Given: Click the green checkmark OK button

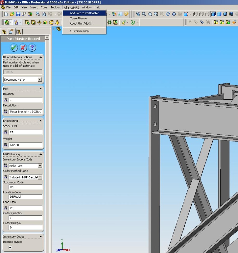Looking at the screenshot, I should (x=14, y=47).
